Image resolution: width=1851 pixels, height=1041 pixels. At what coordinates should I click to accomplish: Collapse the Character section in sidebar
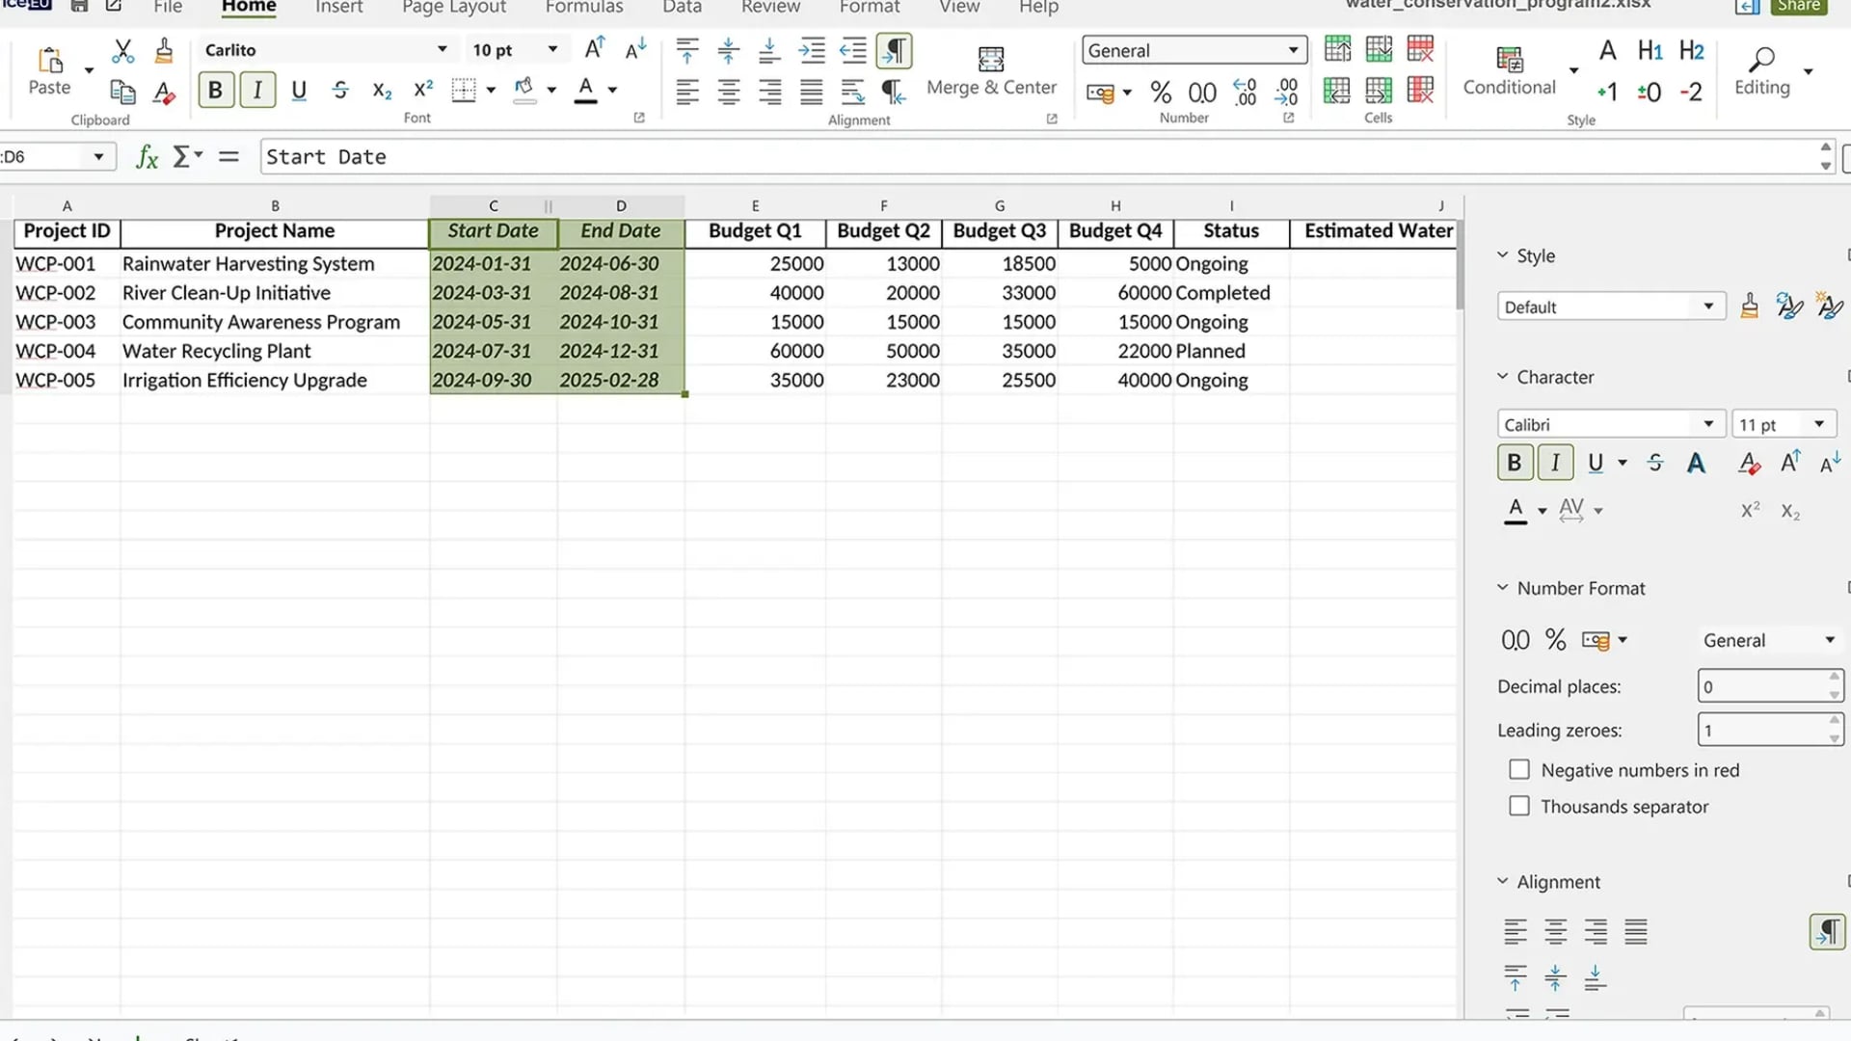(1502, 377)
